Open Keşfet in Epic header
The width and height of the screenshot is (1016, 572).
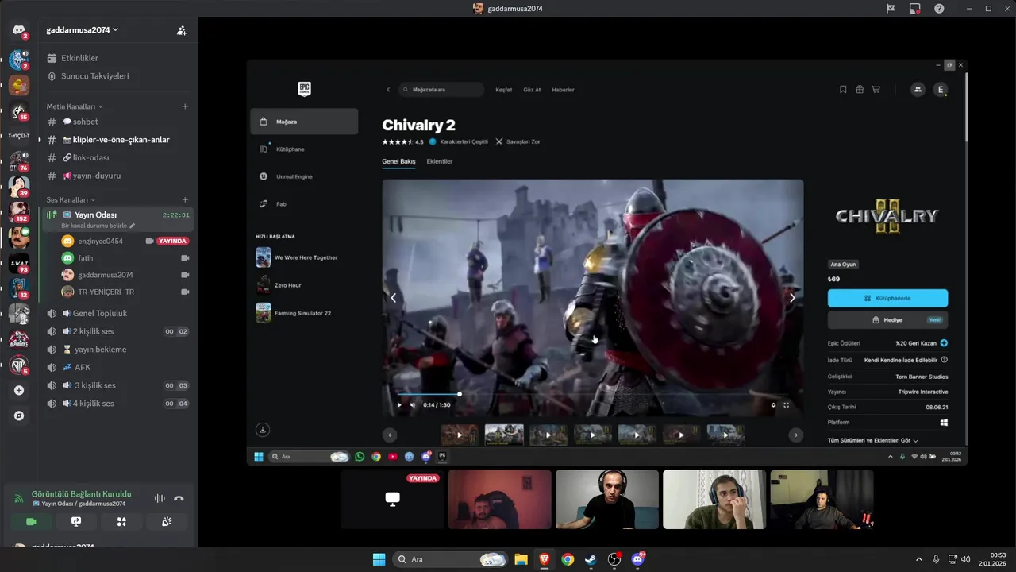504,90
